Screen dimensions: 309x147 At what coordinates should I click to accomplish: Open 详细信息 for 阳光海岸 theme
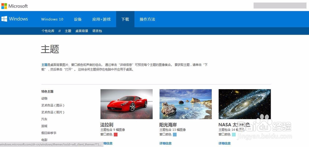(x=166, y=144)
